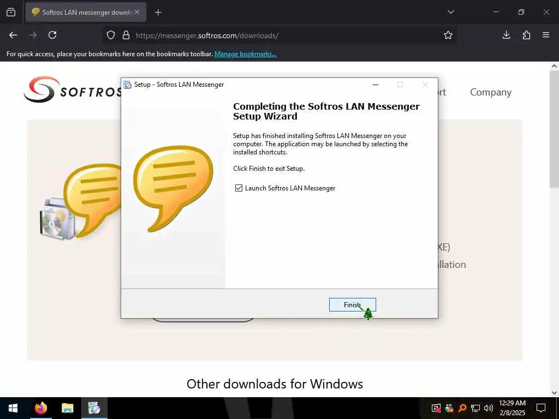Open tracking protection shield icon
Screen dimensions: 559x419
click(111, 35)
